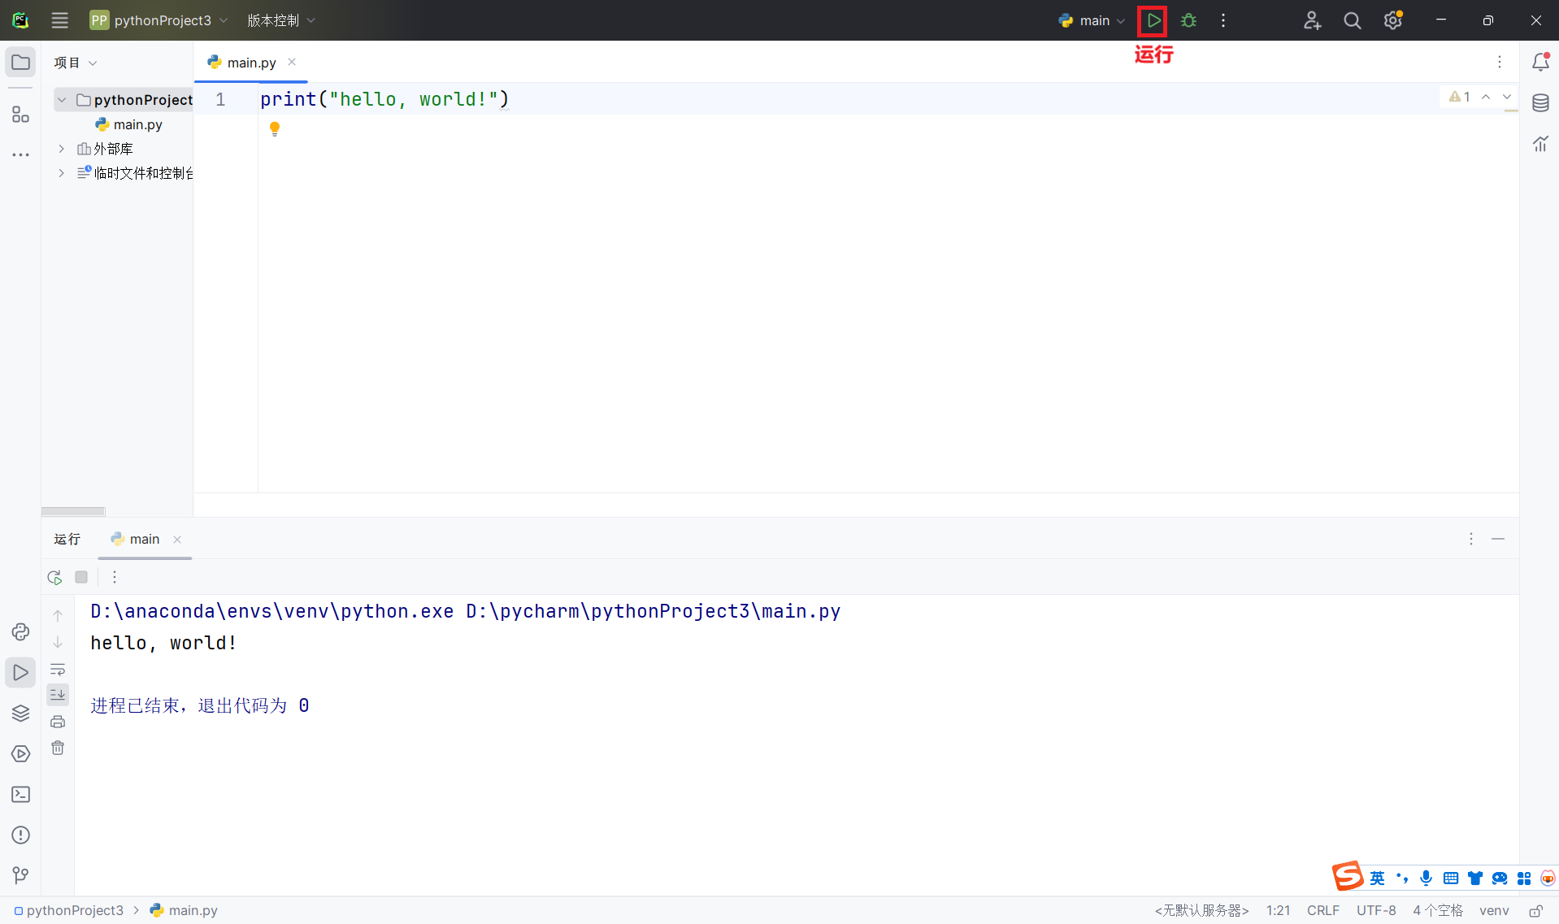Screen dimensions: 1559x924
Task: Open the Sogou input method logo
Action: tap(1348, 877)
